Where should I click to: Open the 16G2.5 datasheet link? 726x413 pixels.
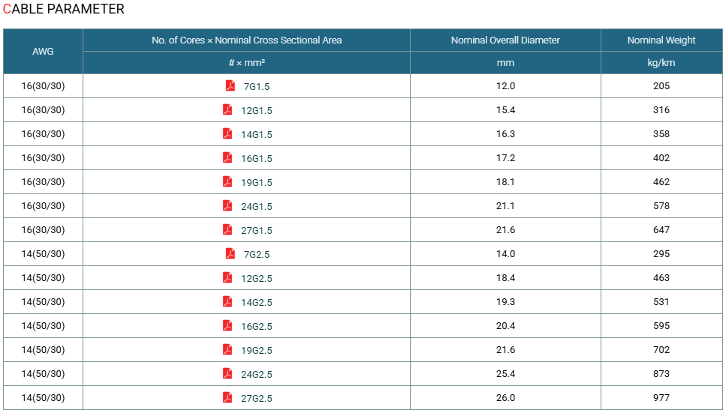[x=257, y=327]
